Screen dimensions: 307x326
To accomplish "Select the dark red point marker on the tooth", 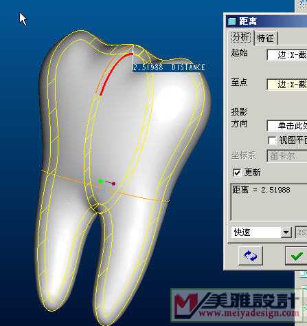I will coord(113,184).
